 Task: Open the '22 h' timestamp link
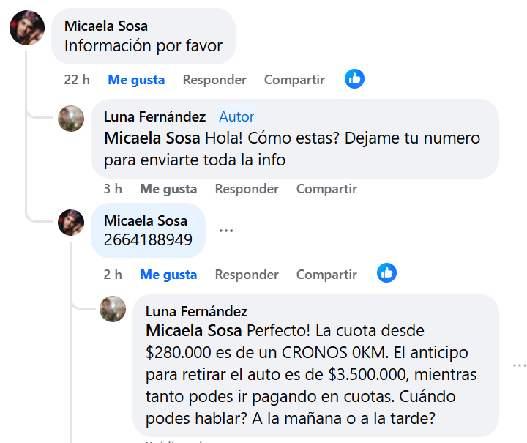77,80
